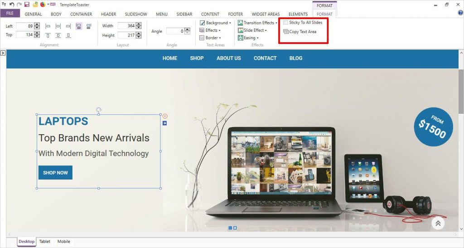Click the ABOUT US navigation link

click(229, 58)
